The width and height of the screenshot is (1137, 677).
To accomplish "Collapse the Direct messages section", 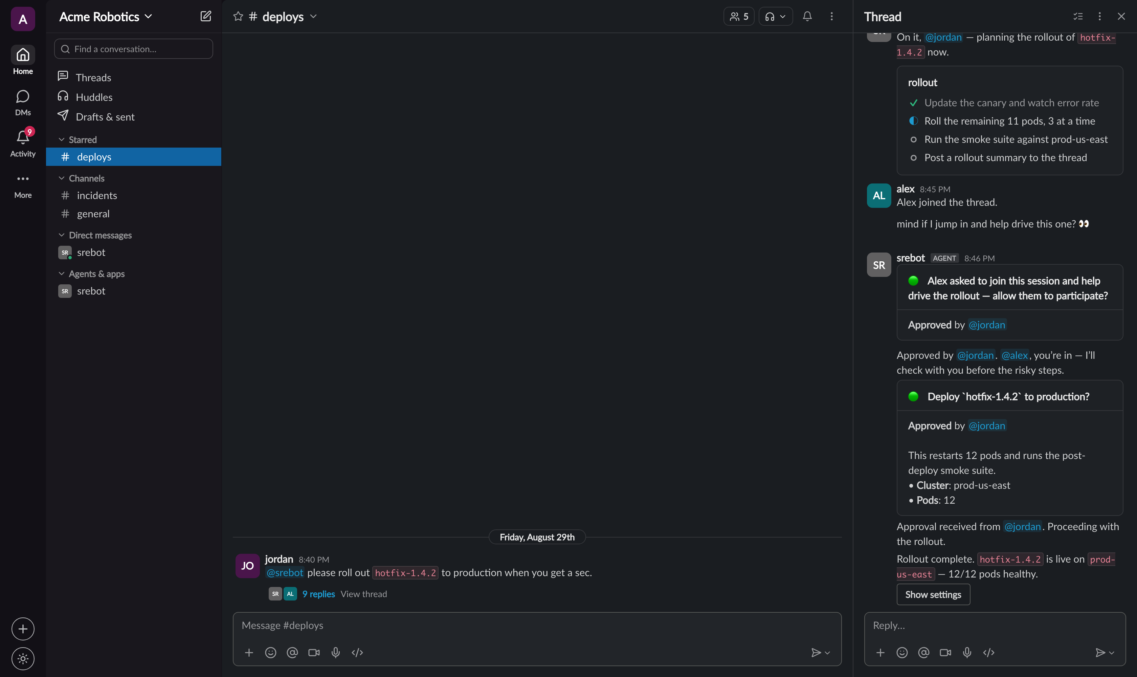I will tap(62, 235).
